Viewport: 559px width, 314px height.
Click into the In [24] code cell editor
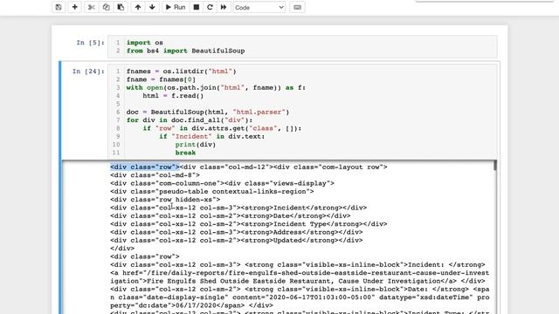coord(302,112)
